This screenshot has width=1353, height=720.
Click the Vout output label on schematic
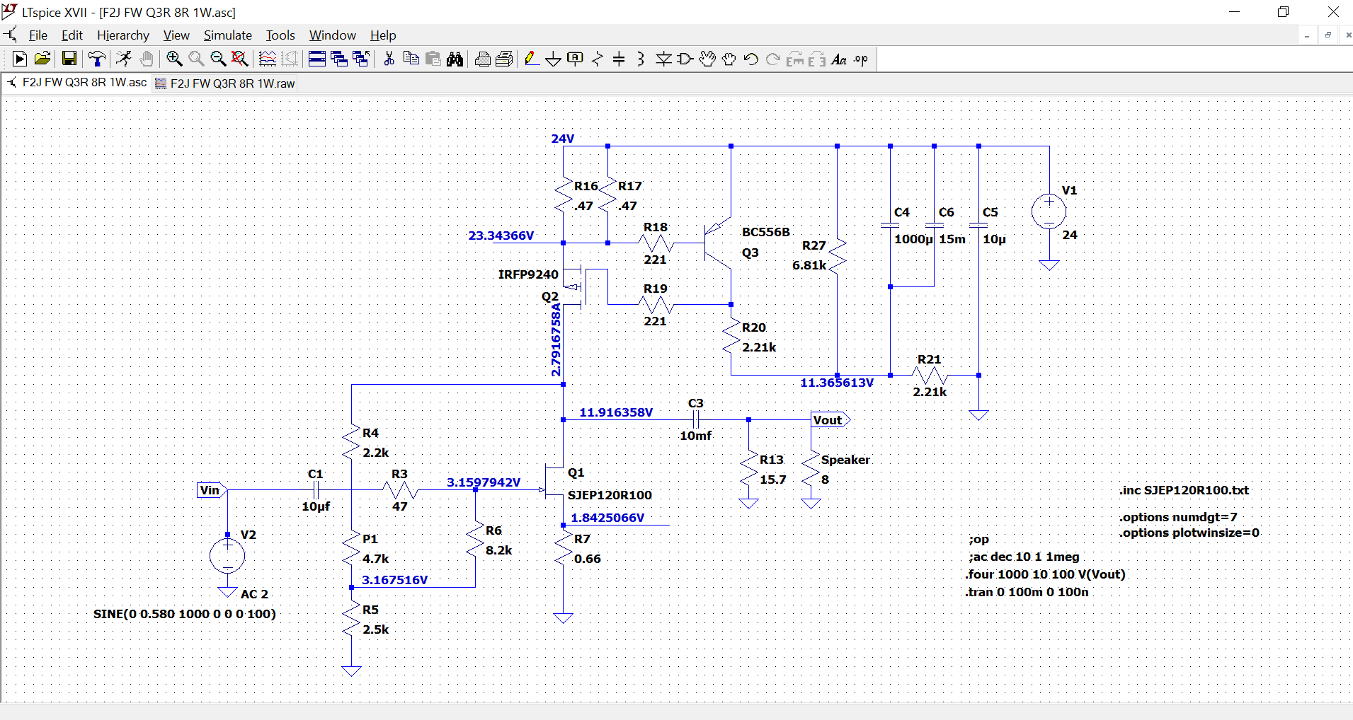coord(830,420)
